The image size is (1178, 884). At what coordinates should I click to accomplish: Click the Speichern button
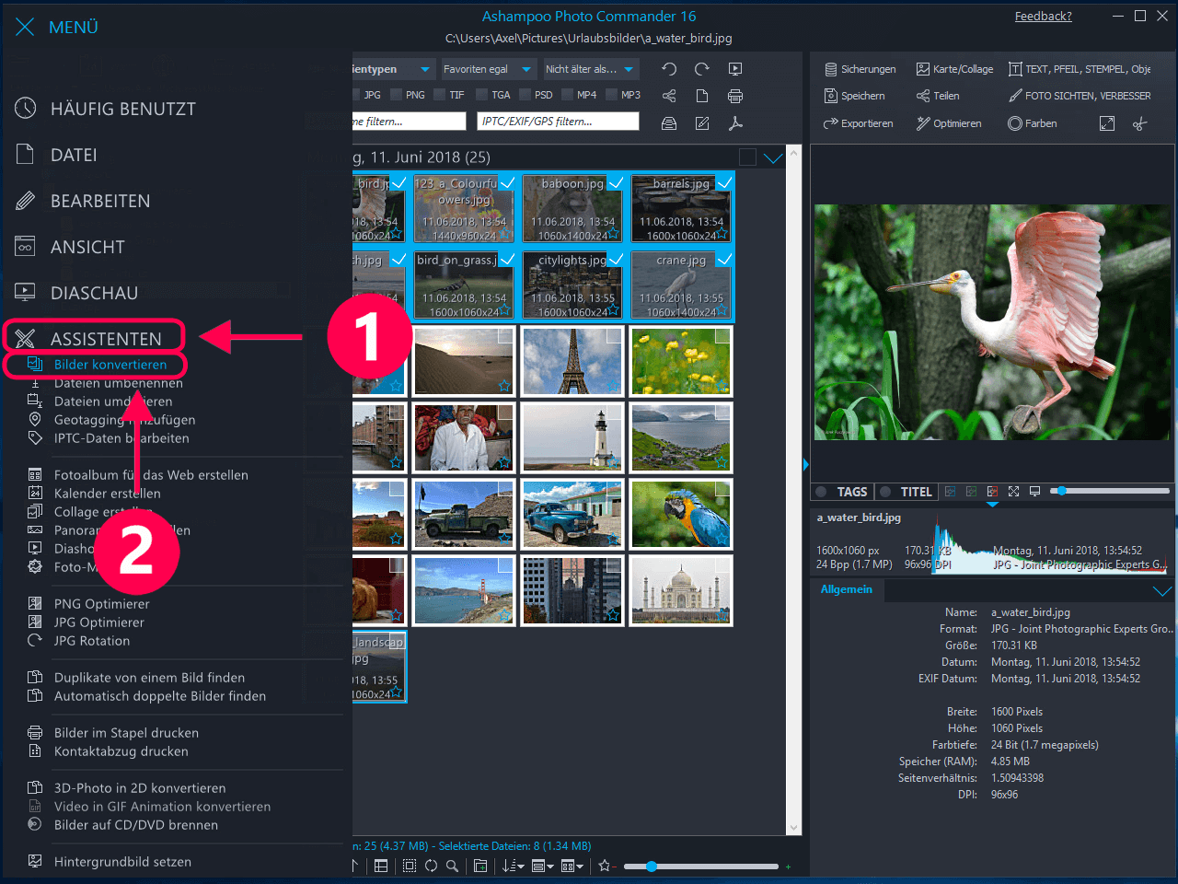tap(854, 96)
